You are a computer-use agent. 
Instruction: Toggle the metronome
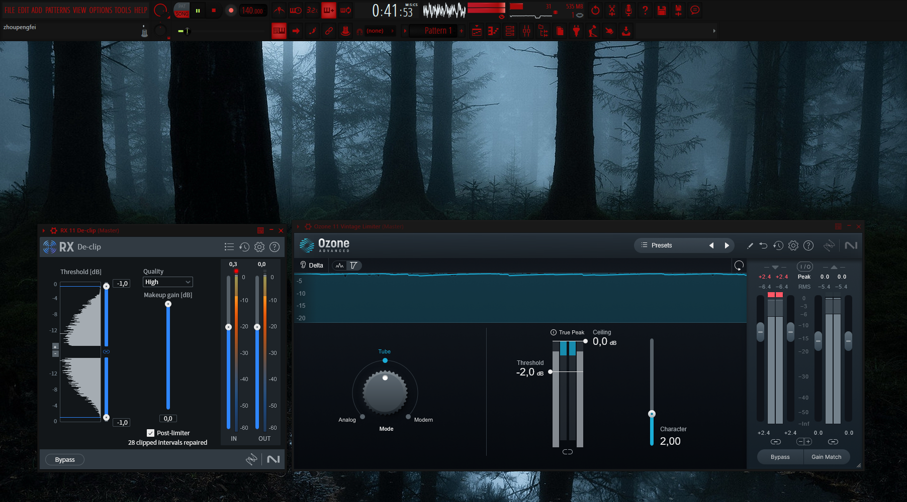pyautogui.click(x=279, y=10)
